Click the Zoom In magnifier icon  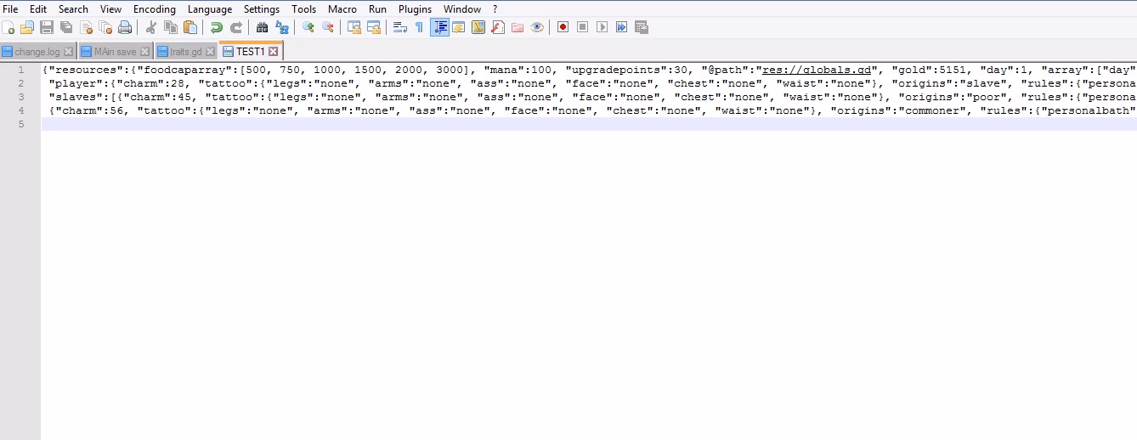point(308,27)
